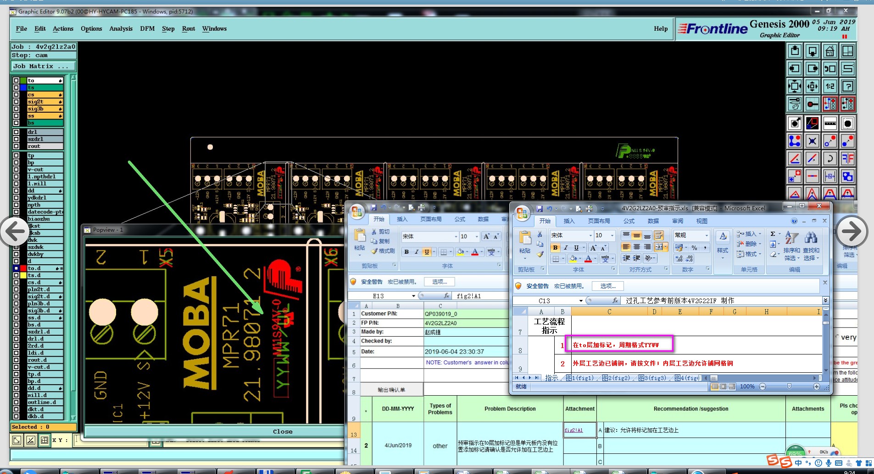Click the pan up icon in Genesis toolbar

coord(795,51)
